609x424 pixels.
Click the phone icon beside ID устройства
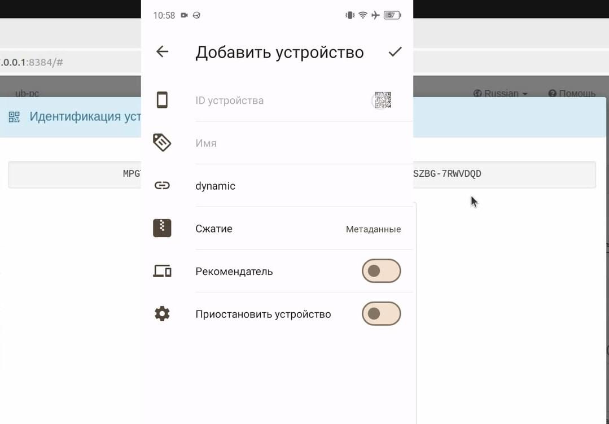tap(162, 100)
